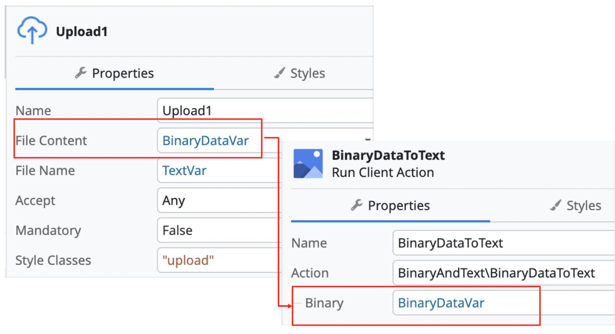Select the picture icon of the Run Client Action
The width and height of the screenshot is (615, 334).
[x=307, y=162]
